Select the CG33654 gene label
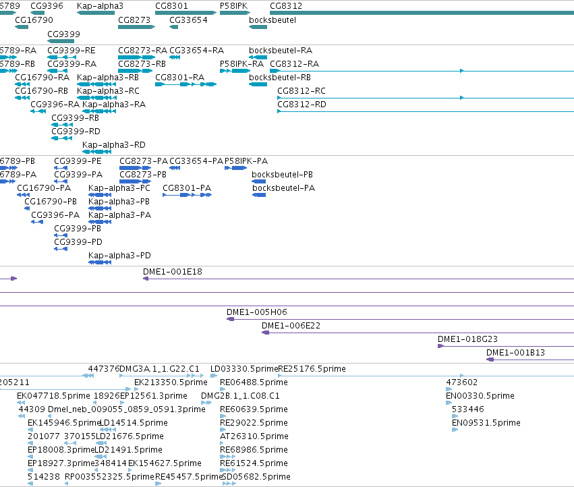 (x=188, y=20)
